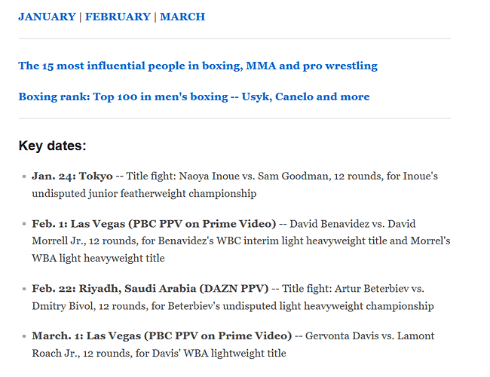Click the Key dates heading

(x=52, y=146)
